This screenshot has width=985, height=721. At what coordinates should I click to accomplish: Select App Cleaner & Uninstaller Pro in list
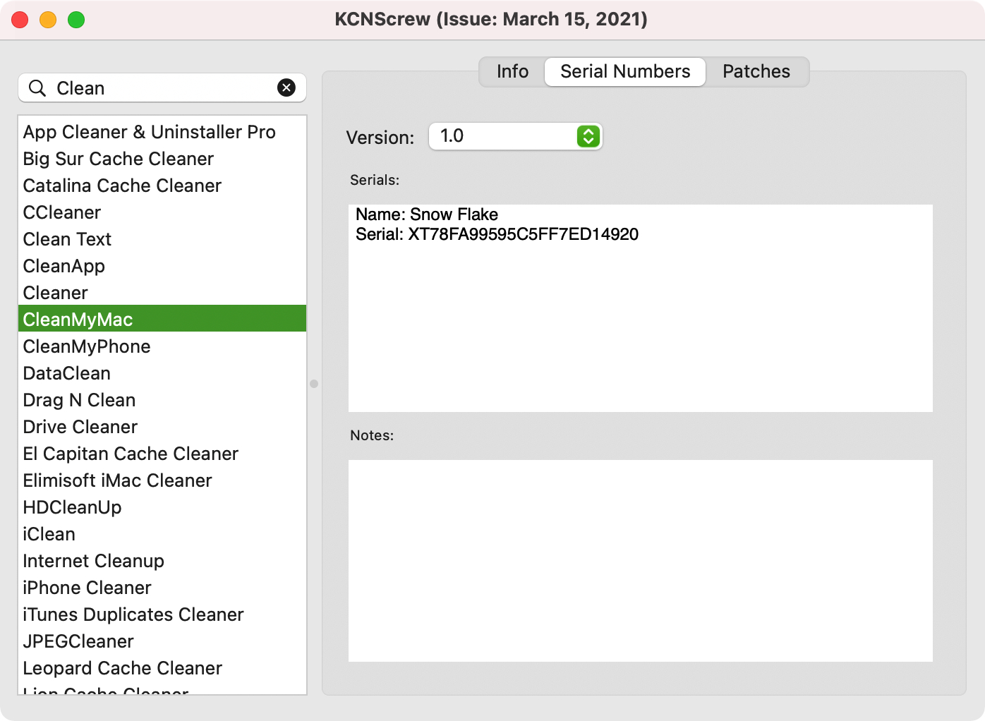pyautogui.click(x=149, y=132)
